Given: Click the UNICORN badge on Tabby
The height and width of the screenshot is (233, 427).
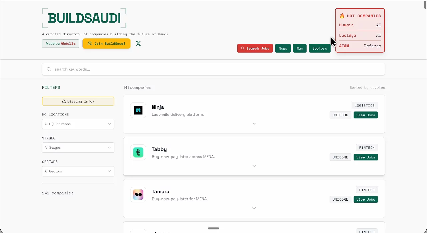Looking at the screenshot, I should point(340,157).
